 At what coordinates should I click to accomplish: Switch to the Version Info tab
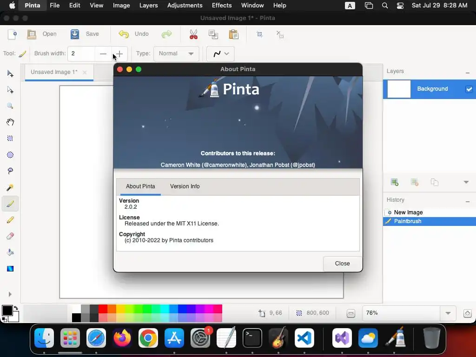click(x=185, y=186)
